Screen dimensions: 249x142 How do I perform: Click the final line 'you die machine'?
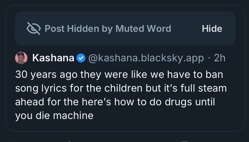(54, 115)
